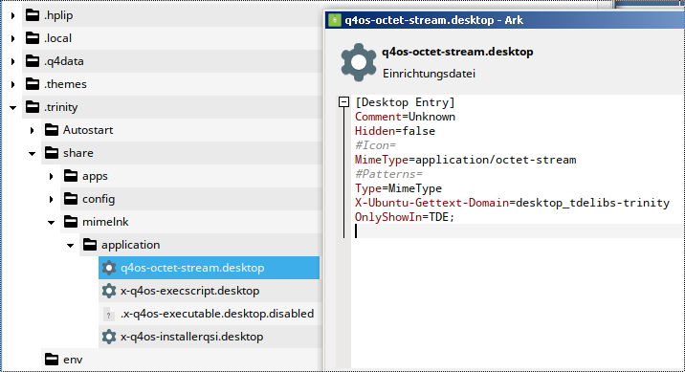Collapse the mimelnk folder

[x=51, y=222]
